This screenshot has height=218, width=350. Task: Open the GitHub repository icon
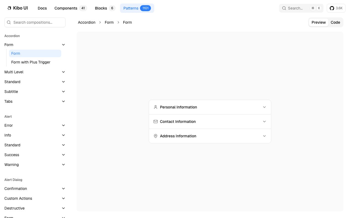click(x=332, y=8)
